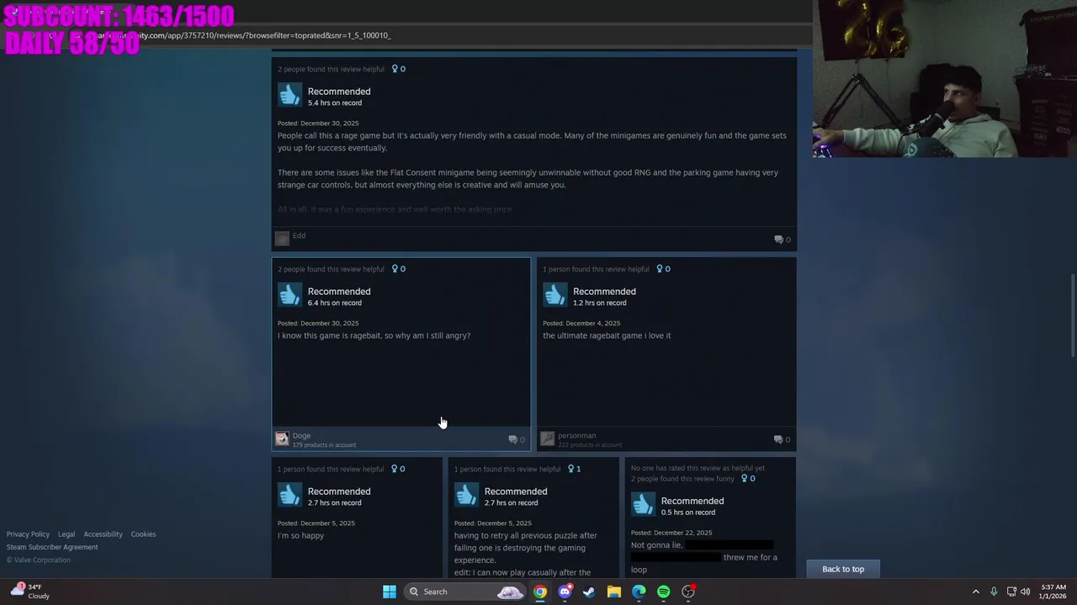Open Chrome from taskbar

point(540,592)
